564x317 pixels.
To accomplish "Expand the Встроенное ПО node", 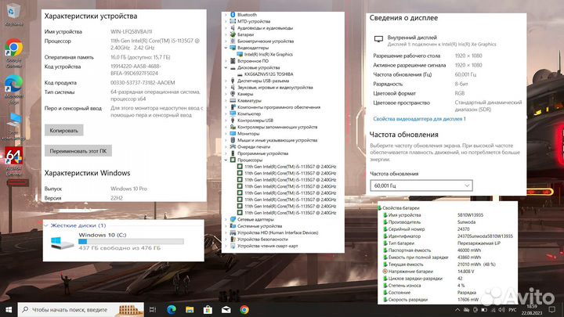I will point(226,61).
